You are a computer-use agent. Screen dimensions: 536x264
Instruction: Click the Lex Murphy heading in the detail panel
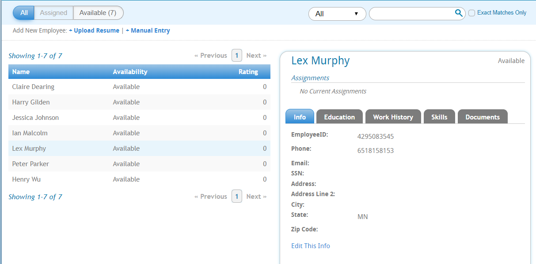click(320, 61)
